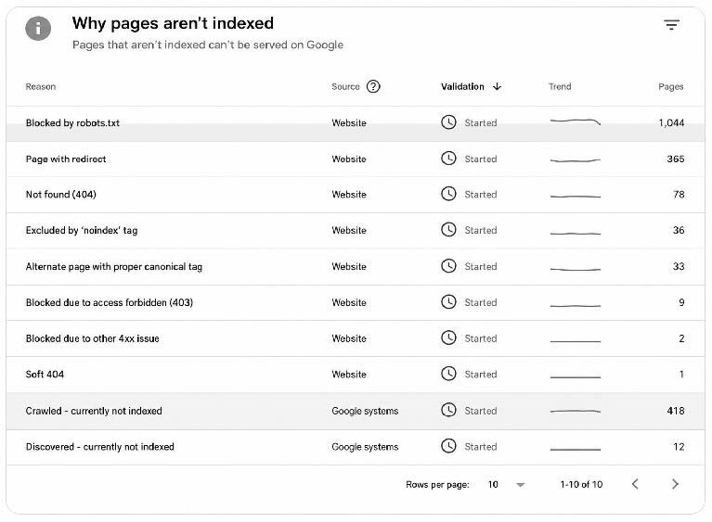The image size is (712, 522).
Task: Open the Page with redirect reason
Action: [66, 159]
